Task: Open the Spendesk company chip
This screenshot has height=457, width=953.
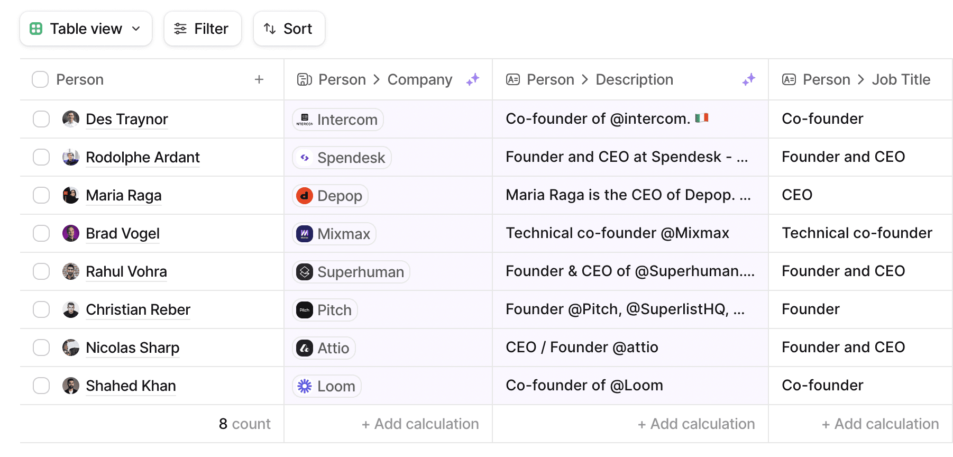Action: click(342, 158)
